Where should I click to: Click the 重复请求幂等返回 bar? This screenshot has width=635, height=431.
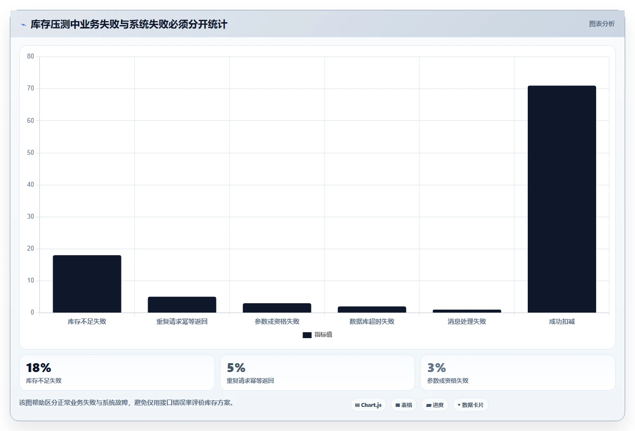click(182, 305)
